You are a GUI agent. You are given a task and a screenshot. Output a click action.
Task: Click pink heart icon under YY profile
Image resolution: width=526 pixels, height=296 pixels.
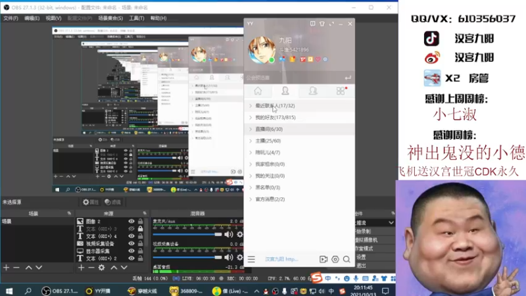[318, 59]
